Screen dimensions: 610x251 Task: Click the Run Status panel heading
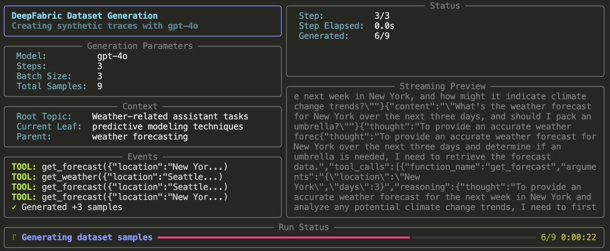[304, 227]
